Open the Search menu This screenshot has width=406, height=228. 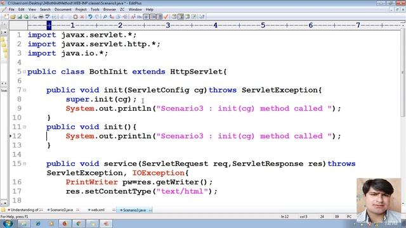pos(45,9)
